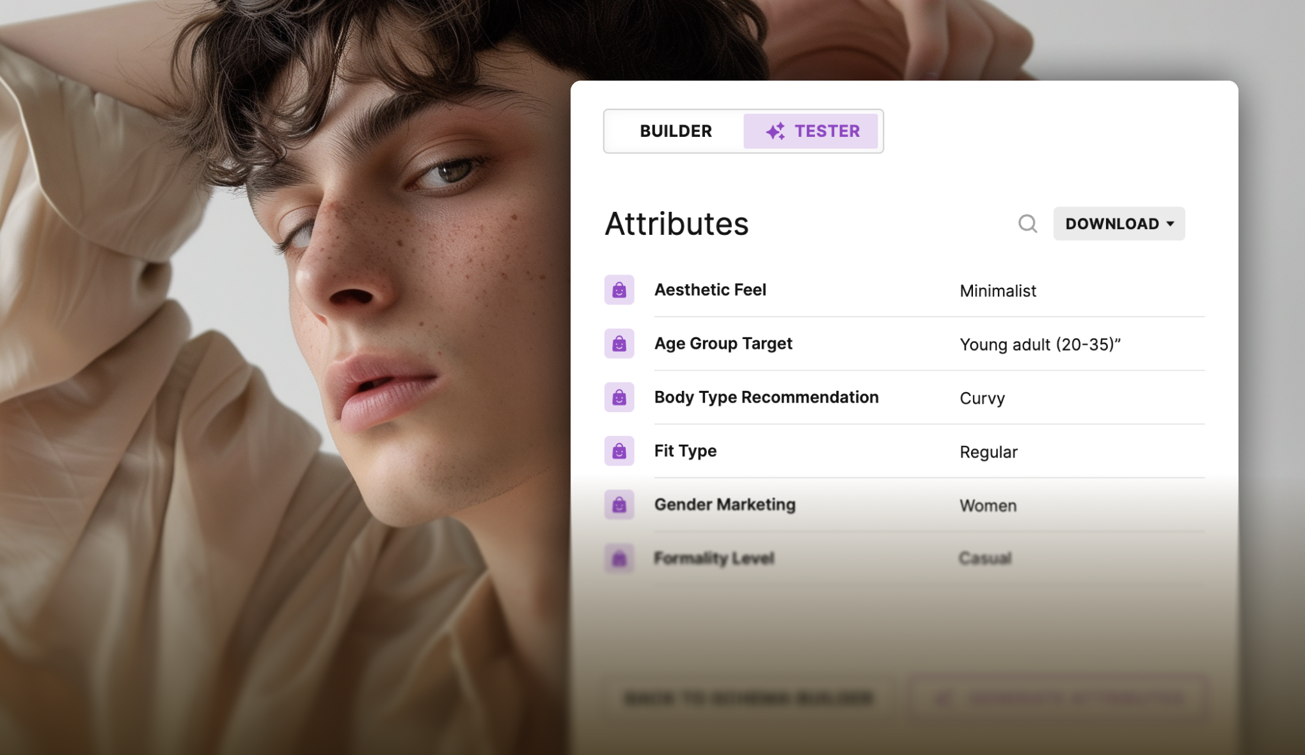Select the Aesthetic Feel attribute label
The image size is (1305, 755).
(x=710, y=290)
